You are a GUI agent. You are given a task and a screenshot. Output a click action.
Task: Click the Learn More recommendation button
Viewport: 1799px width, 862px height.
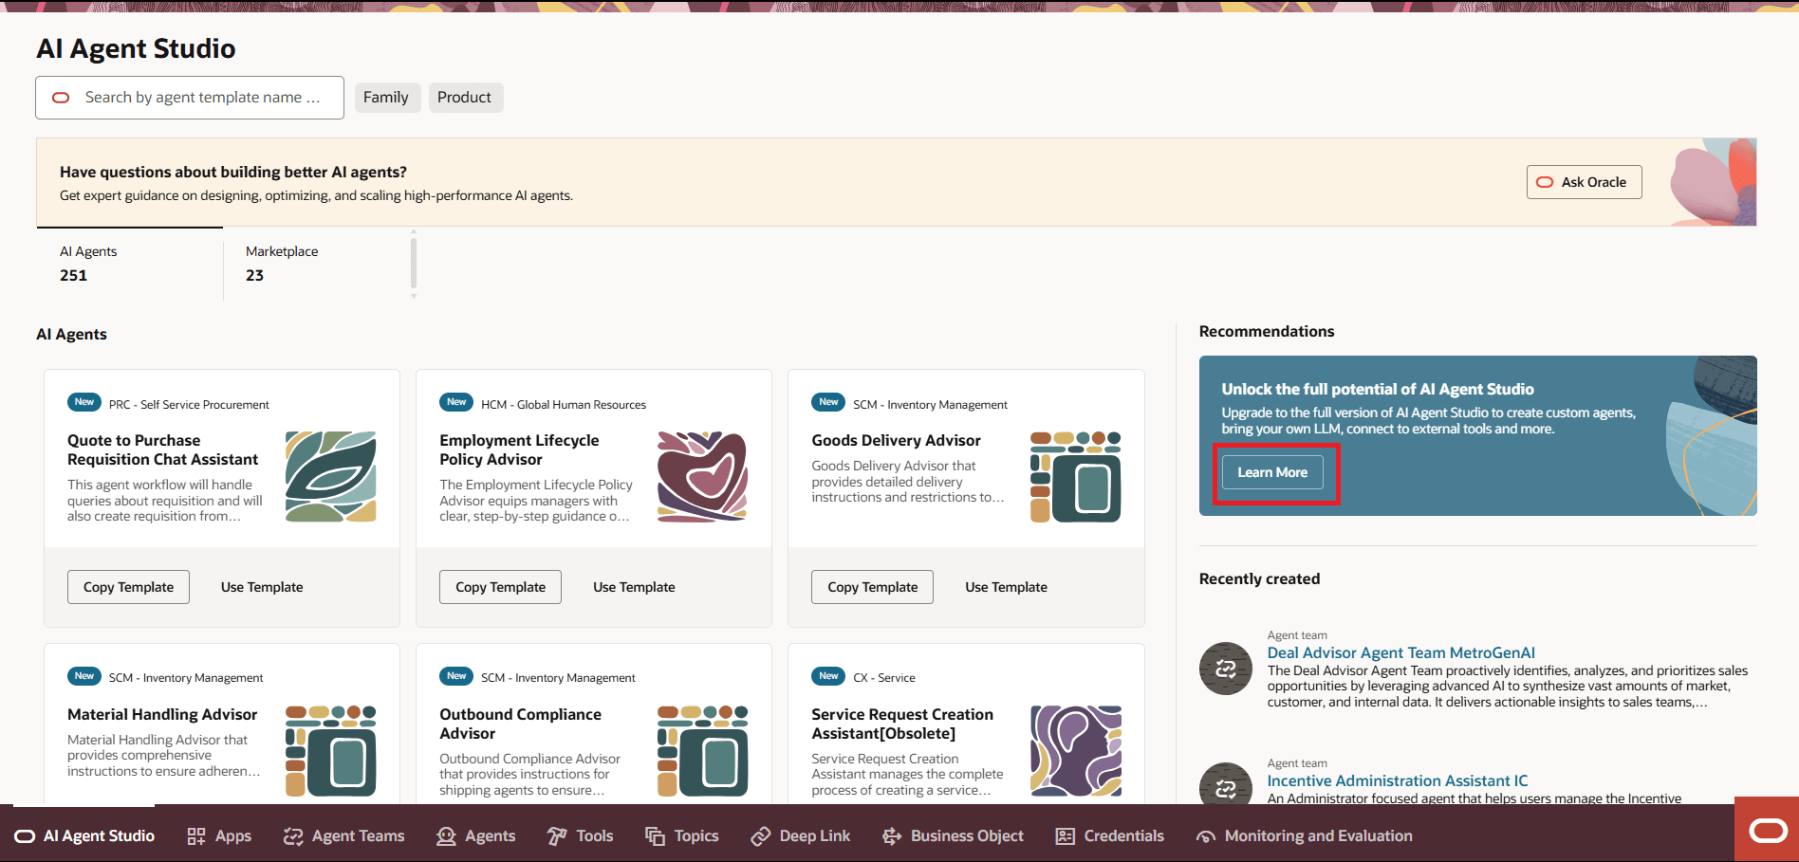[1272, 471]
